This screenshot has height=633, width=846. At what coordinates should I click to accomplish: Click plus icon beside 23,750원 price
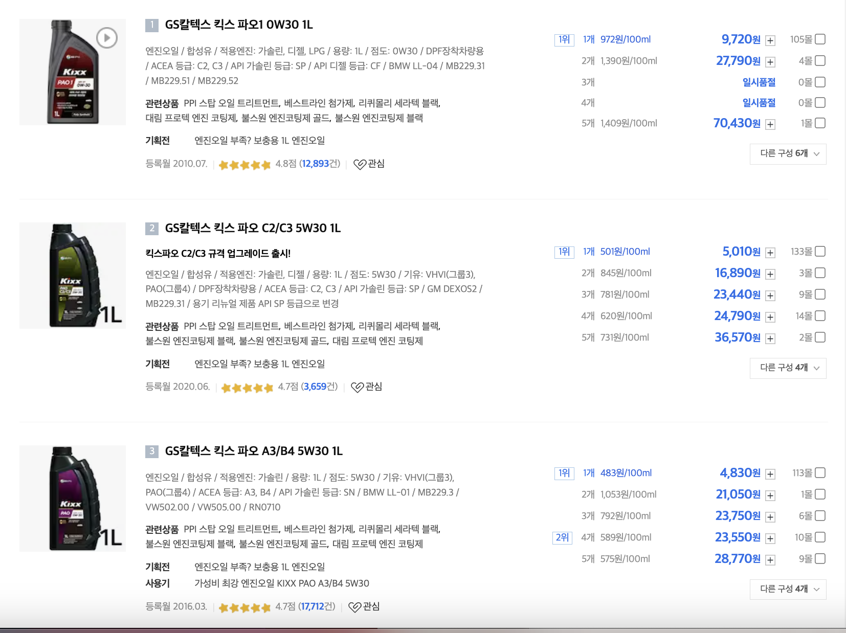[x=770, y=517]
